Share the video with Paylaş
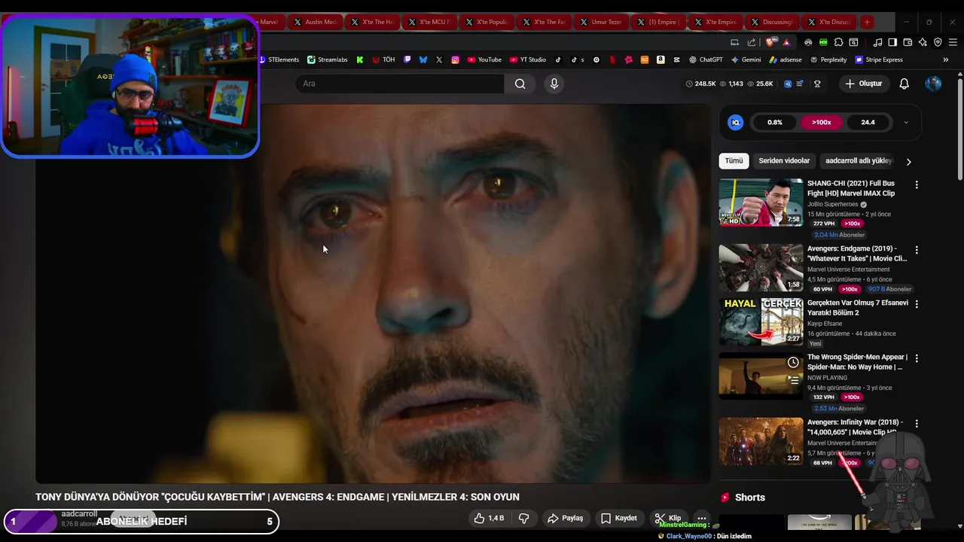This screenshot has width=964, height=542. tap(566, 518)
